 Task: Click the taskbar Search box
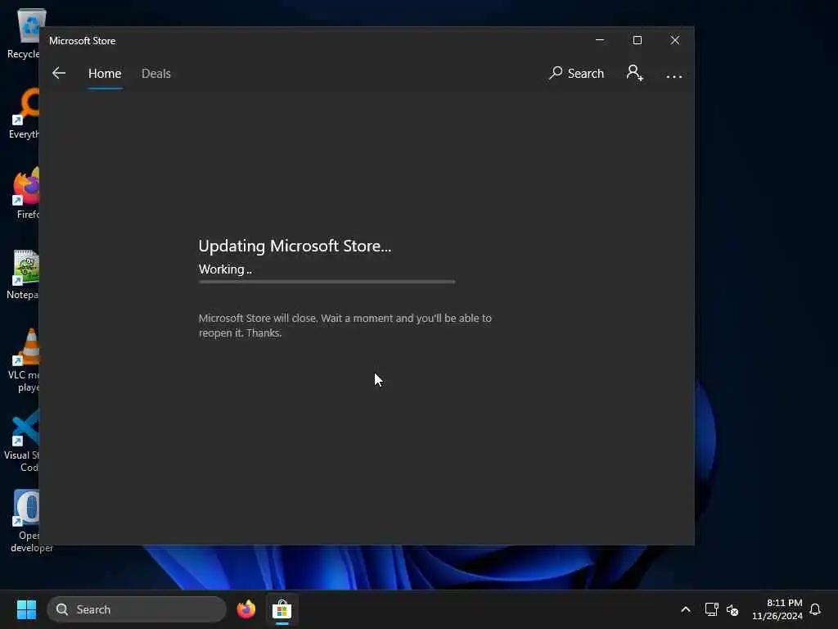click(x=137, y=609)
